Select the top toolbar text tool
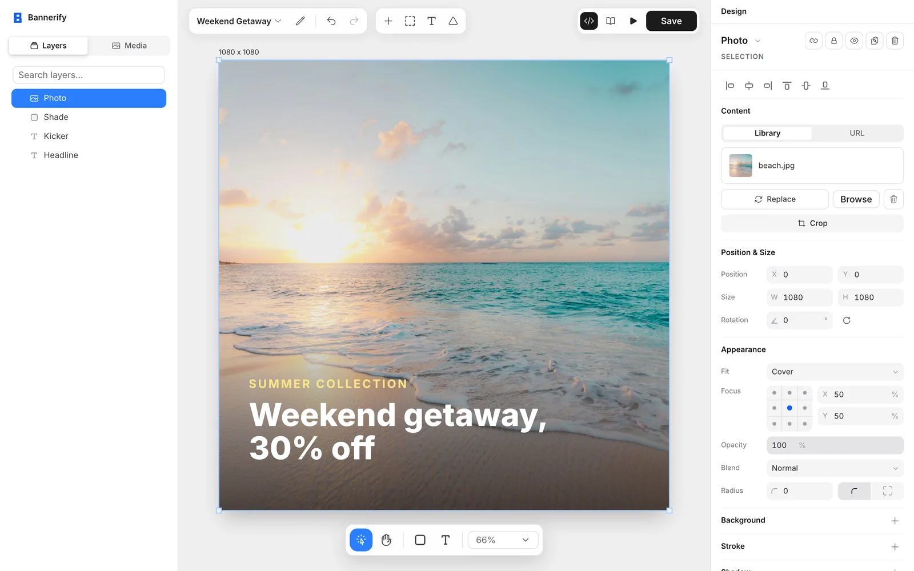 point(432,21)
